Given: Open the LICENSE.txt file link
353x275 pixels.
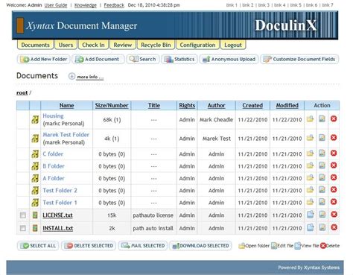Looking at the screenshot, I should 57,215.
